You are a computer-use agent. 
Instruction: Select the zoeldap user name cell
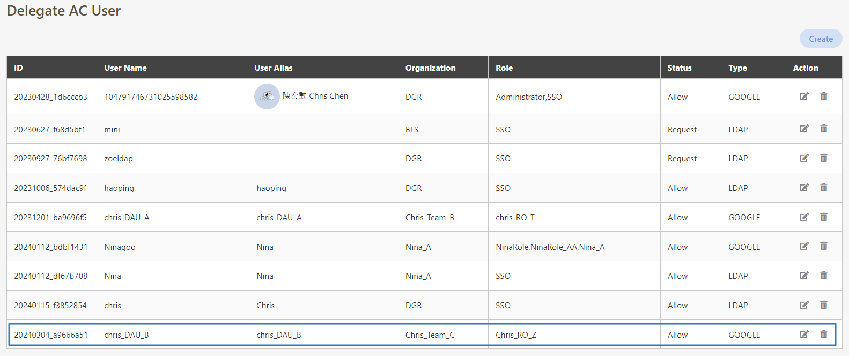tap(119, 159)
